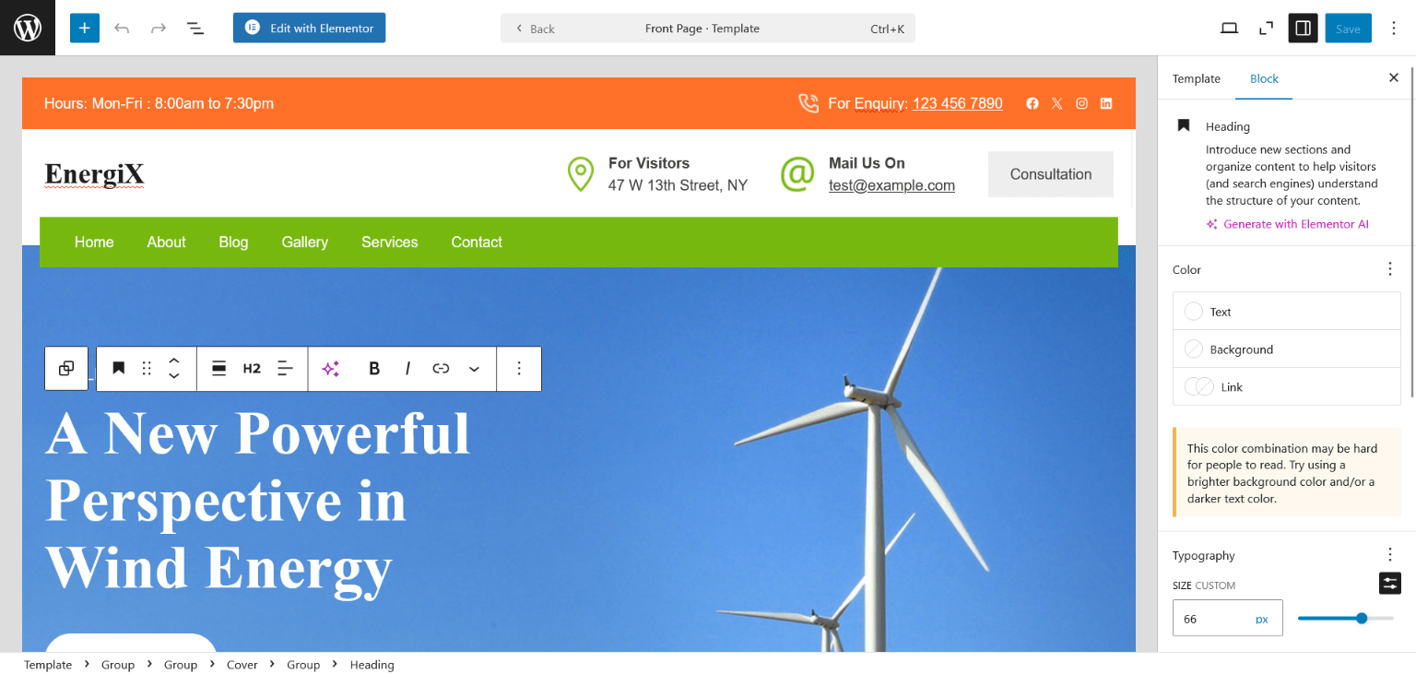Click the WordPress logo icon
The height and width of the screenshot is (674, 1416).
[28, 28]
